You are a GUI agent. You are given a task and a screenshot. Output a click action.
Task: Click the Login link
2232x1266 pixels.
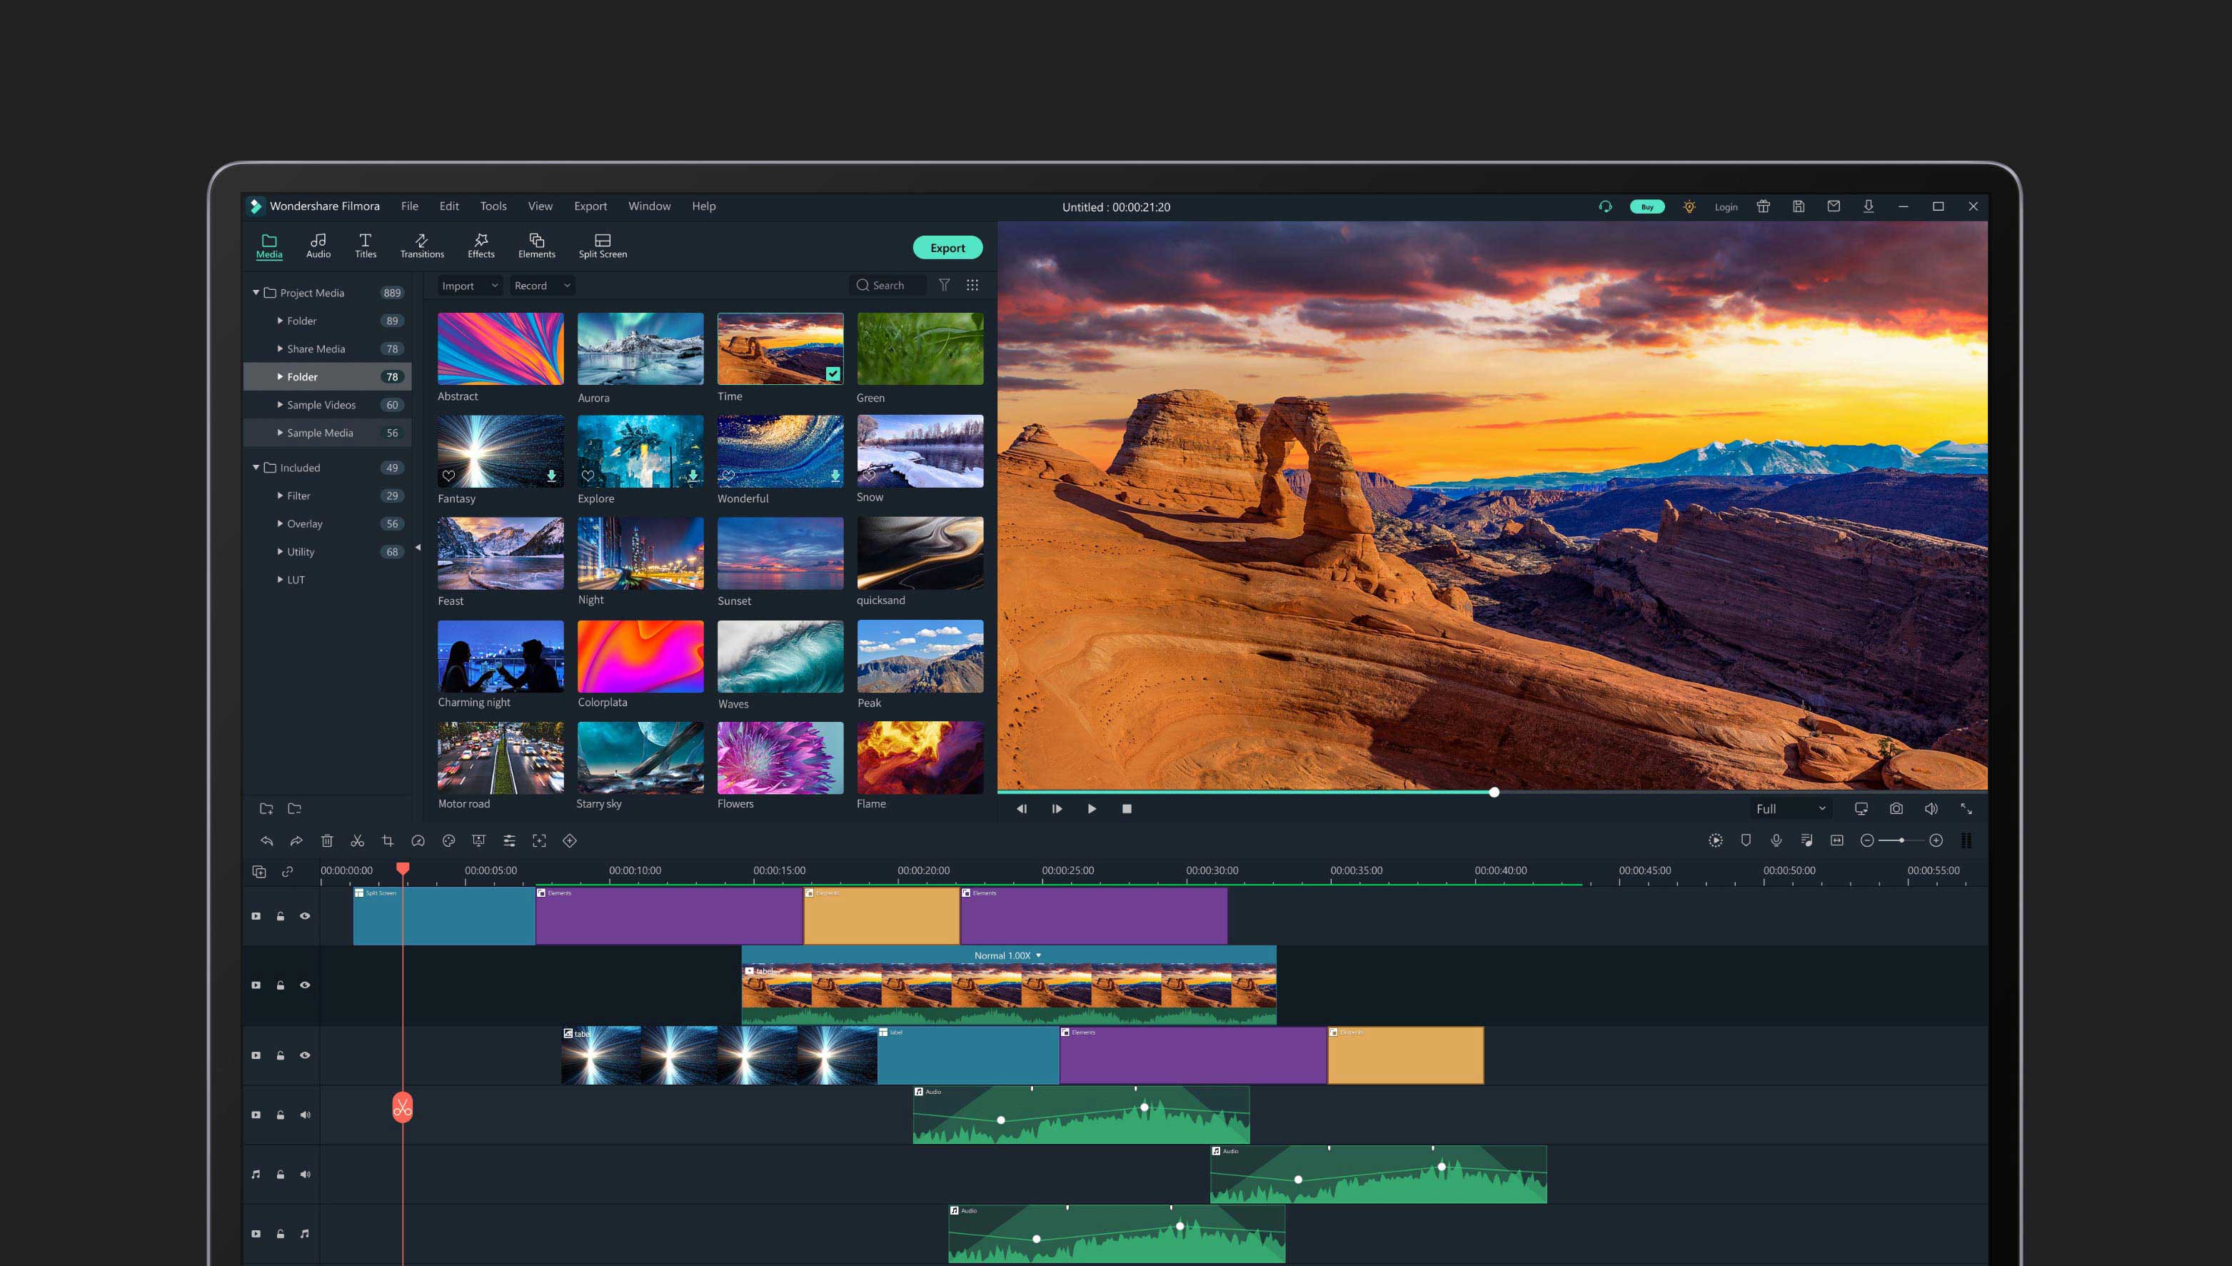click(1726, 207)
